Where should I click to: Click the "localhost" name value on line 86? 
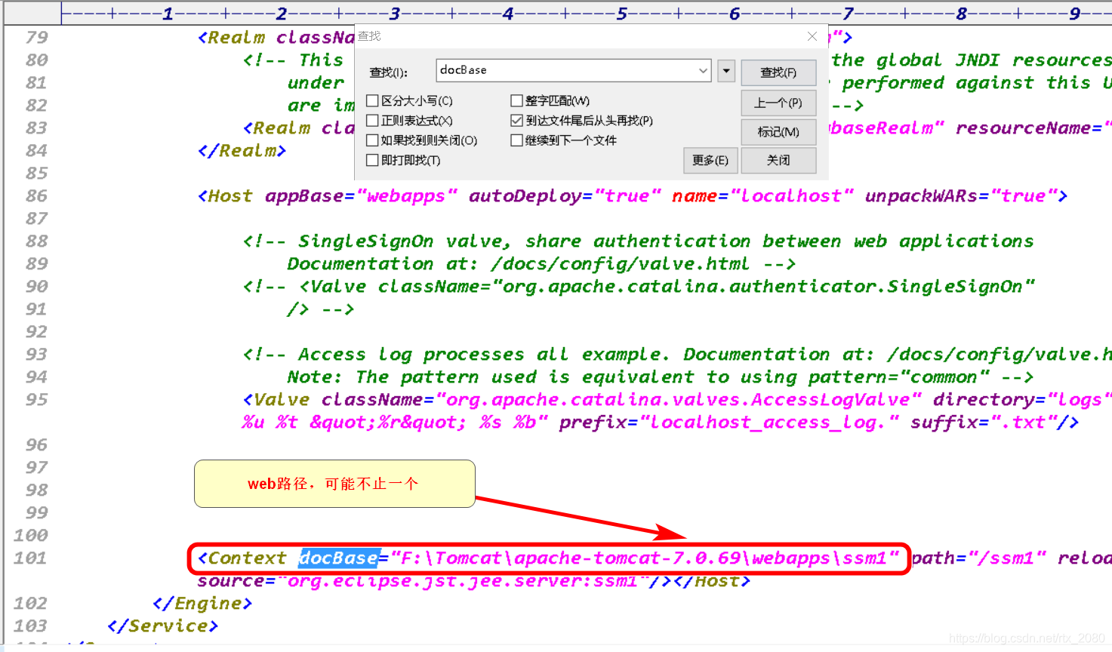[792, 195]
